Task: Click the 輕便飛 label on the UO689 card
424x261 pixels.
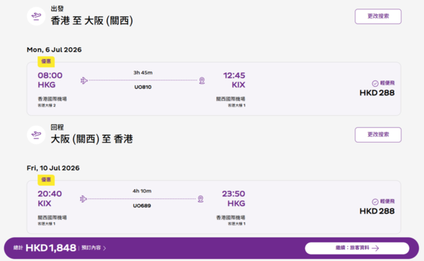Action: coord(387,201)
